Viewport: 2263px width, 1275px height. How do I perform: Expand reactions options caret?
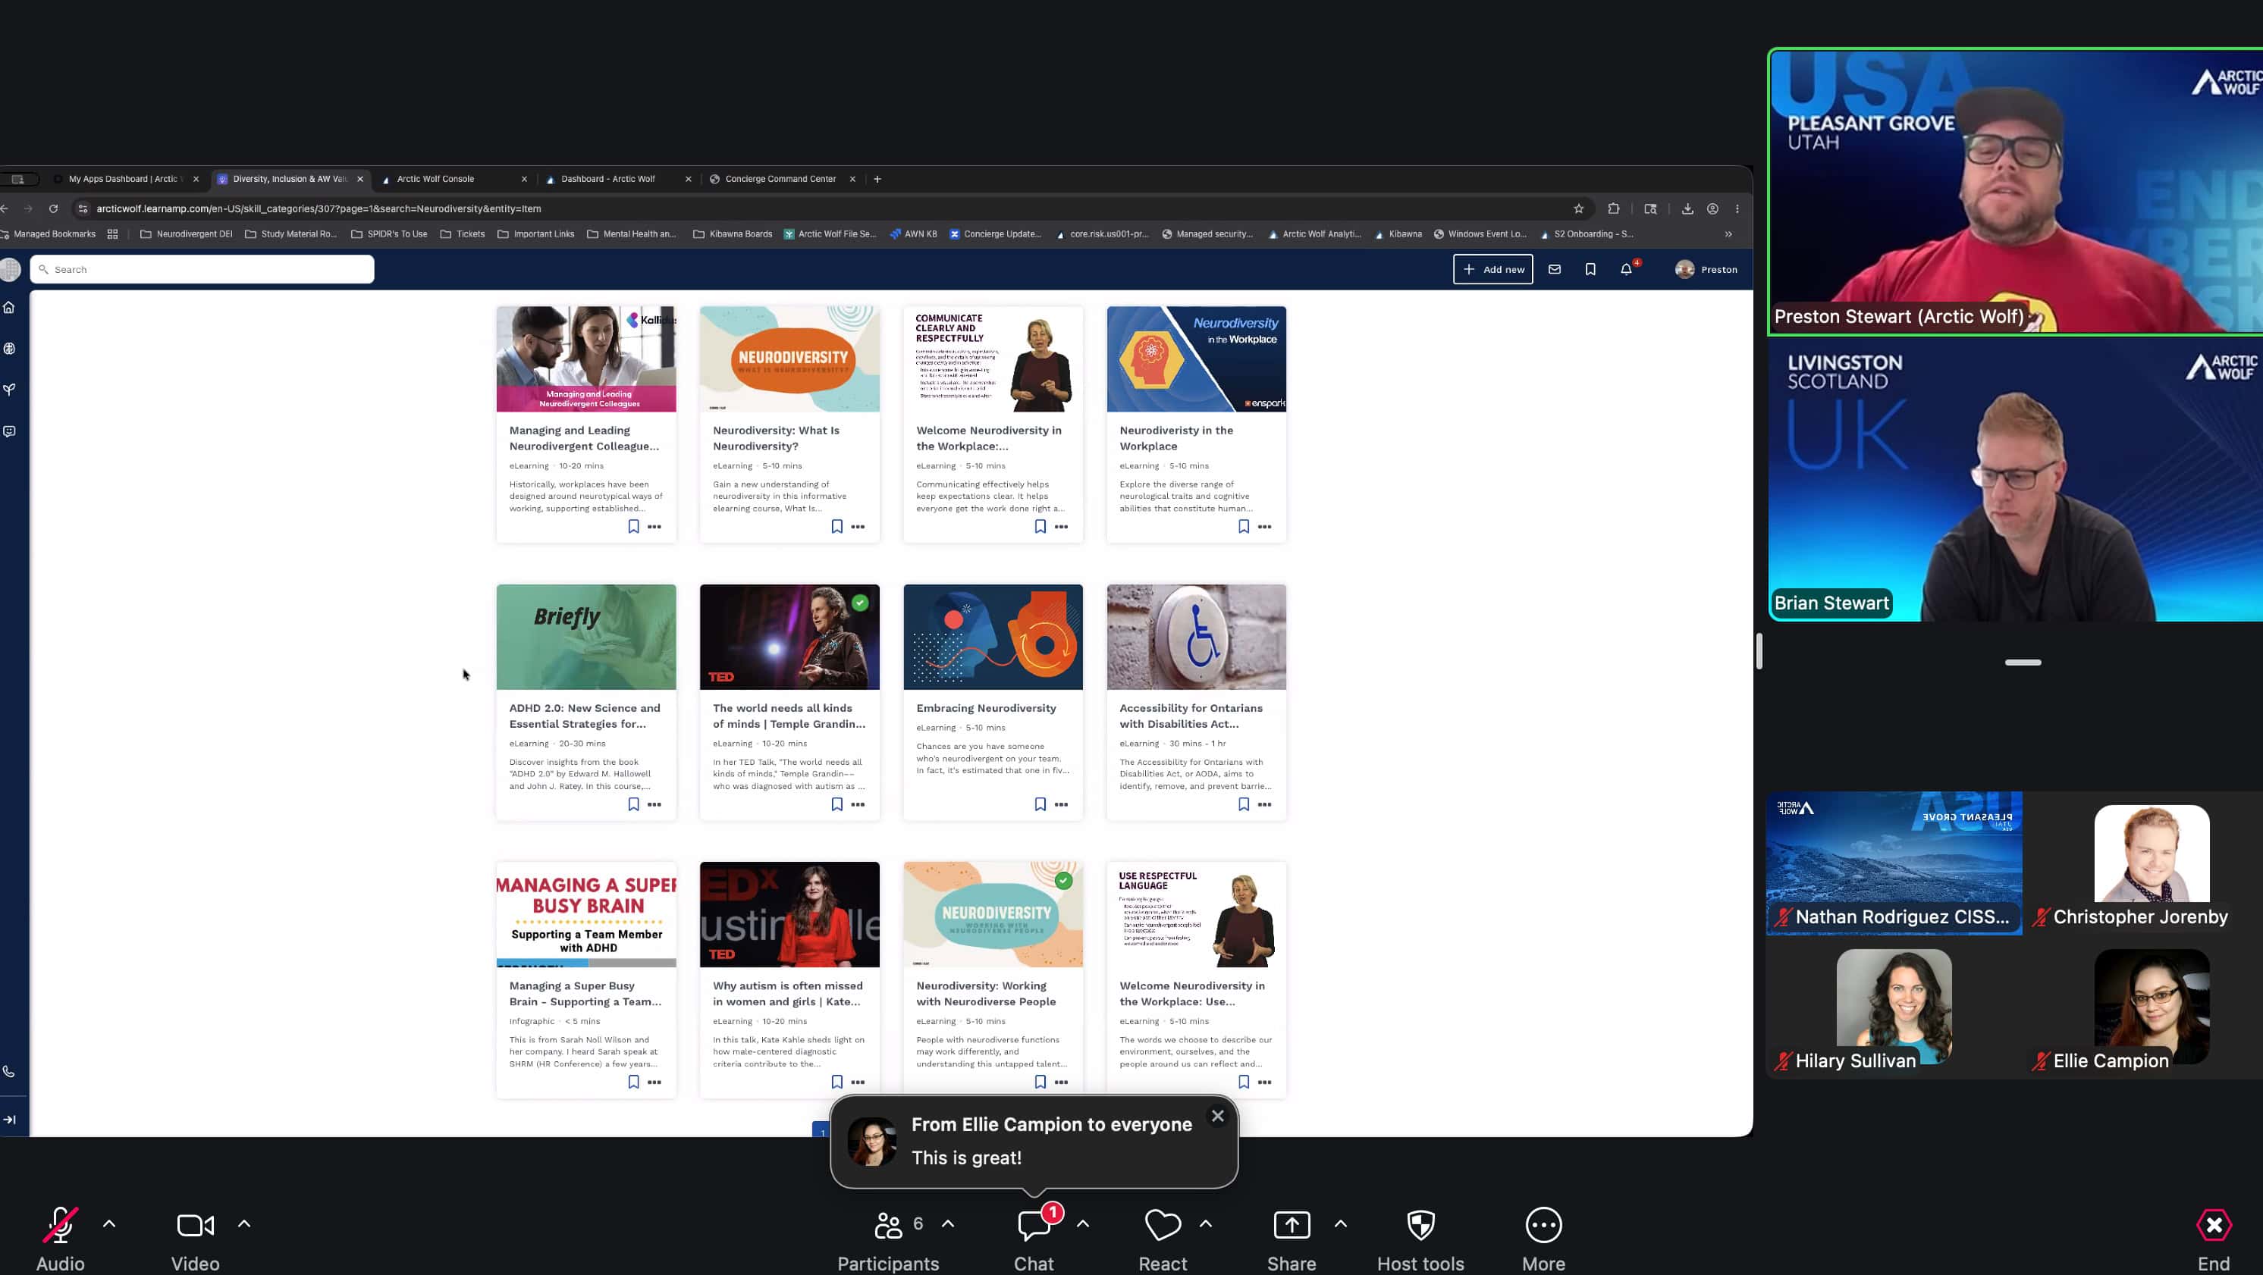[x=1206, y=1223]
